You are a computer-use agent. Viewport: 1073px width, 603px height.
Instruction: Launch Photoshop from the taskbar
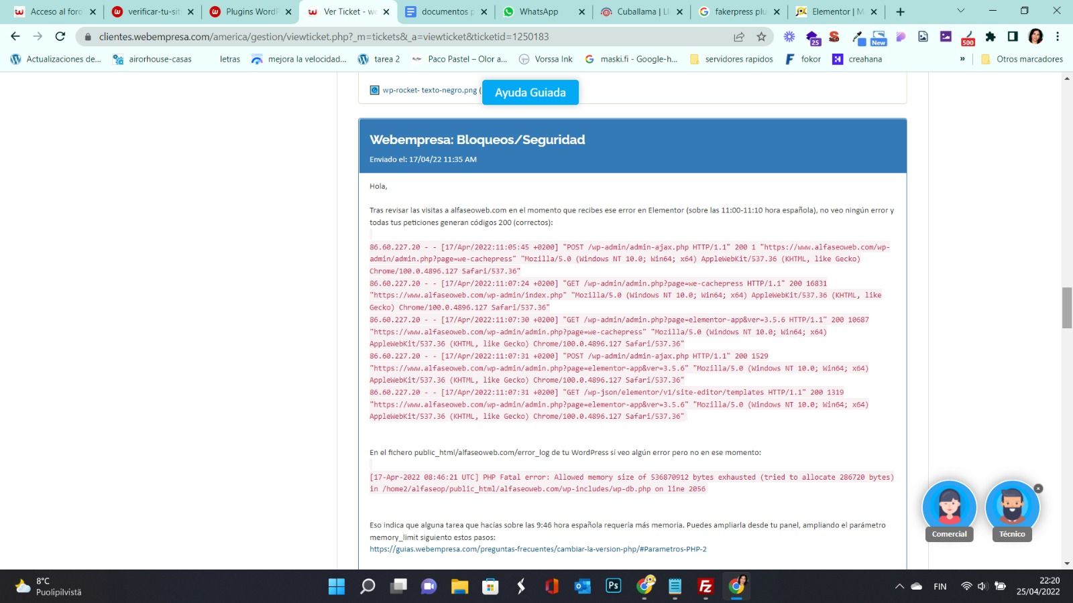613,586
